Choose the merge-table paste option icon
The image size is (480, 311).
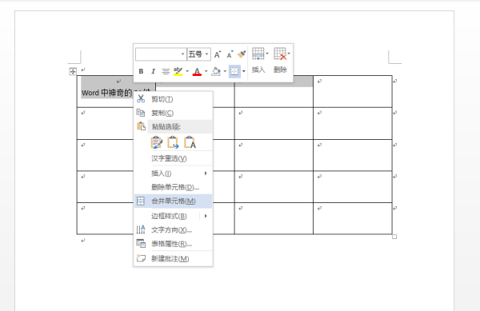coord(174,142)
